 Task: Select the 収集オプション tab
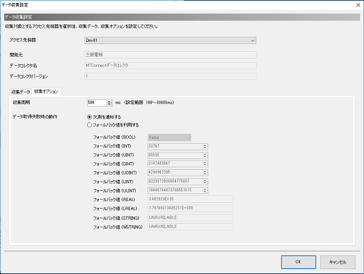point(46,91)
